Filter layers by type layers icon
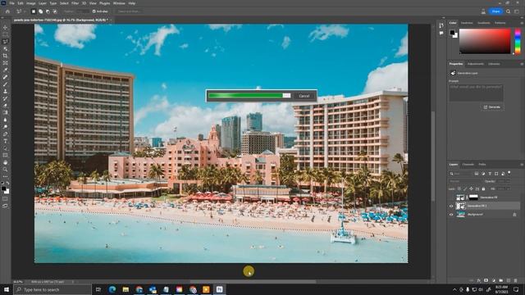This screenshot has width=525, height=295. click(490, 174)
